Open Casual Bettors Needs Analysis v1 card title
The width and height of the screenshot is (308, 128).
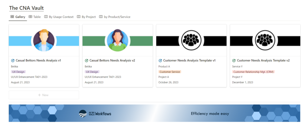(x=38, y=60)
